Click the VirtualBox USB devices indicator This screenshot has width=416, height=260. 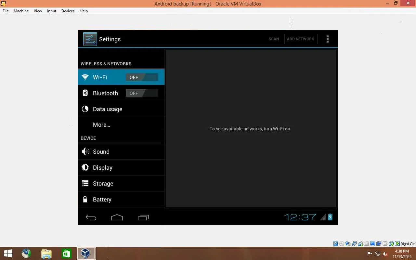[x=360, y=244]
